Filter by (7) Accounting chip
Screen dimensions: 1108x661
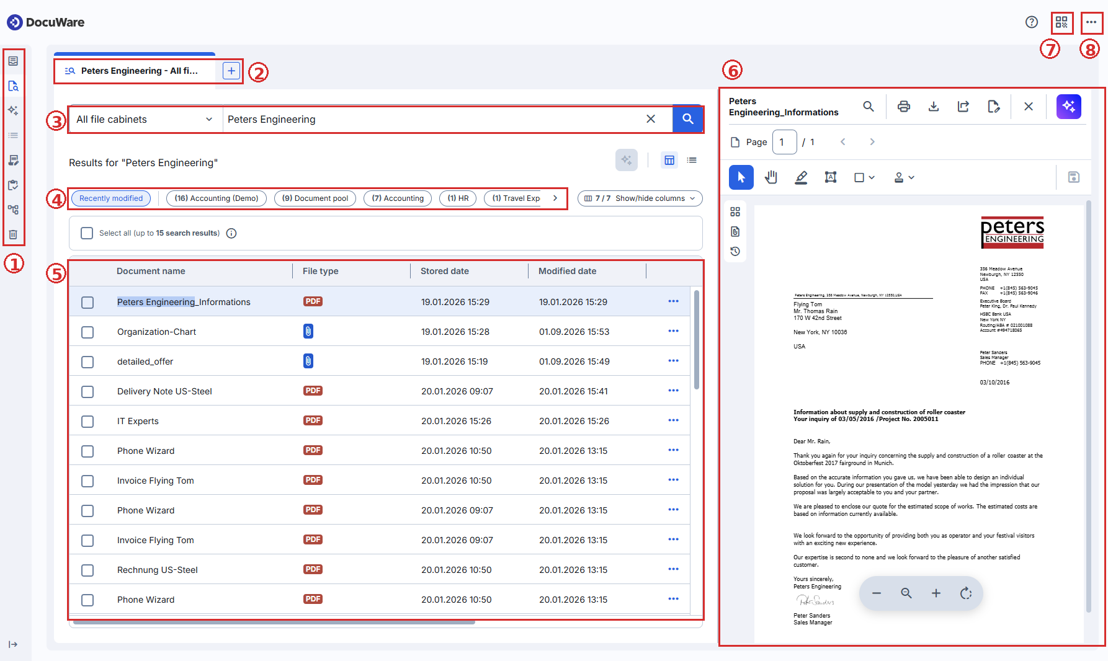[398, 198]
